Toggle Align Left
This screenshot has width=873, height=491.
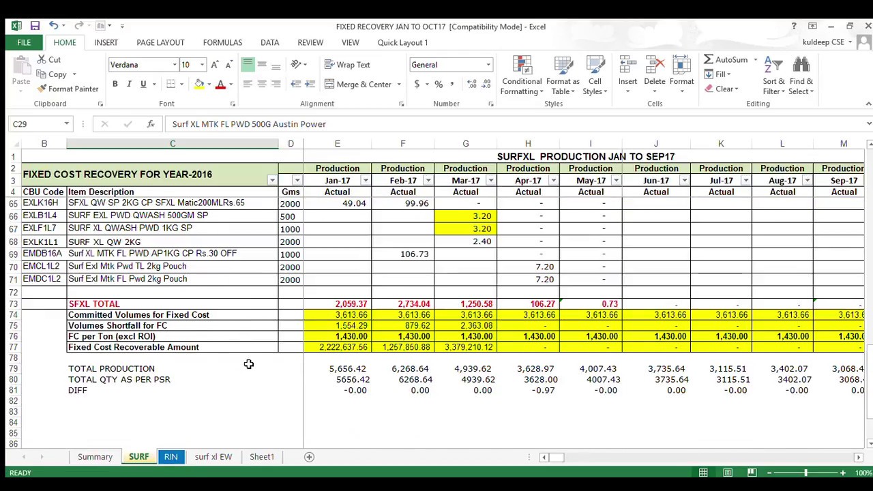(248, 85)
